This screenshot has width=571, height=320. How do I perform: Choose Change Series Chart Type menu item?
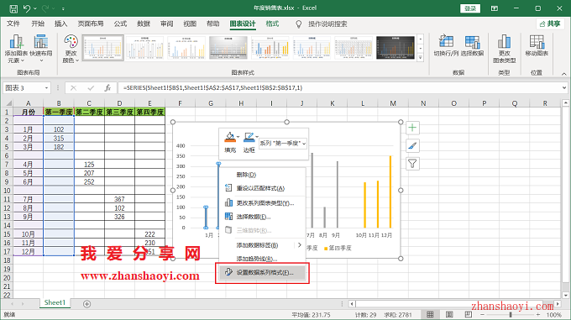(x=261, y=203)
